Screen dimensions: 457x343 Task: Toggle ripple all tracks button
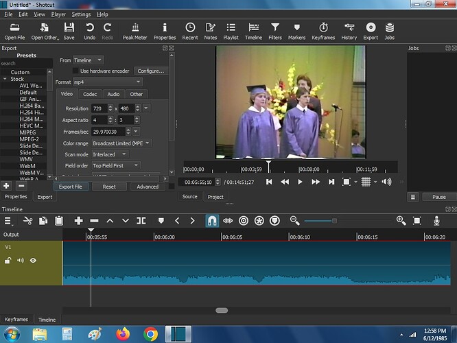tap(259, 221)
